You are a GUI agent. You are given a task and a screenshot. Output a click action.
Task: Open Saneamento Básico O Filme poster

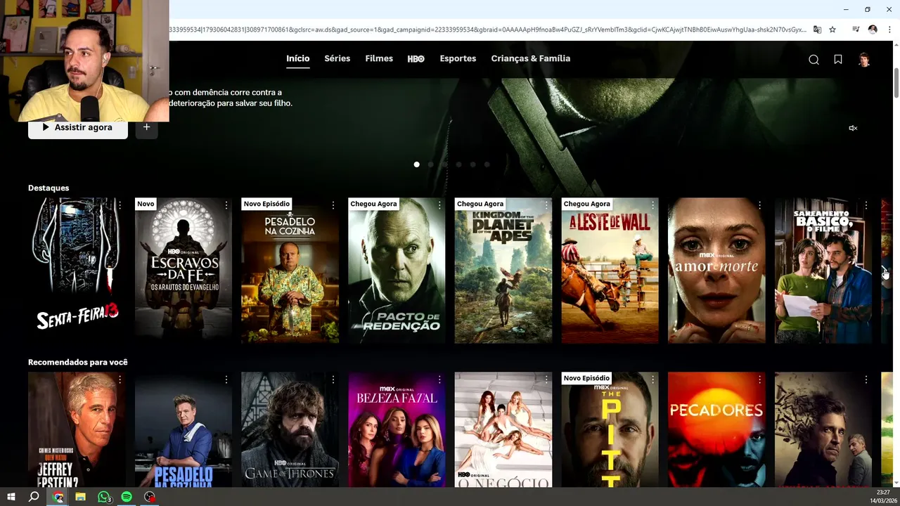[x=823, y=271]
